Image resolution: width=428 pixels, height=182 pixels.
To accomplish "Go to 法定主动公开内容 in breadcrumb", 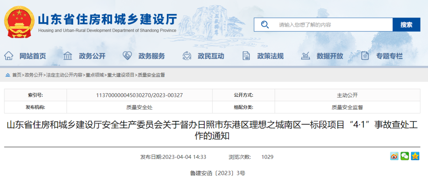I will [64, 75].
